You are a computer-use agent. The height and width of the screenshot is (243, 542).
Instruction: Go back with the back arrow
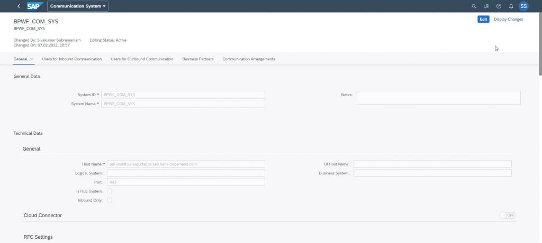pos(19,6)
